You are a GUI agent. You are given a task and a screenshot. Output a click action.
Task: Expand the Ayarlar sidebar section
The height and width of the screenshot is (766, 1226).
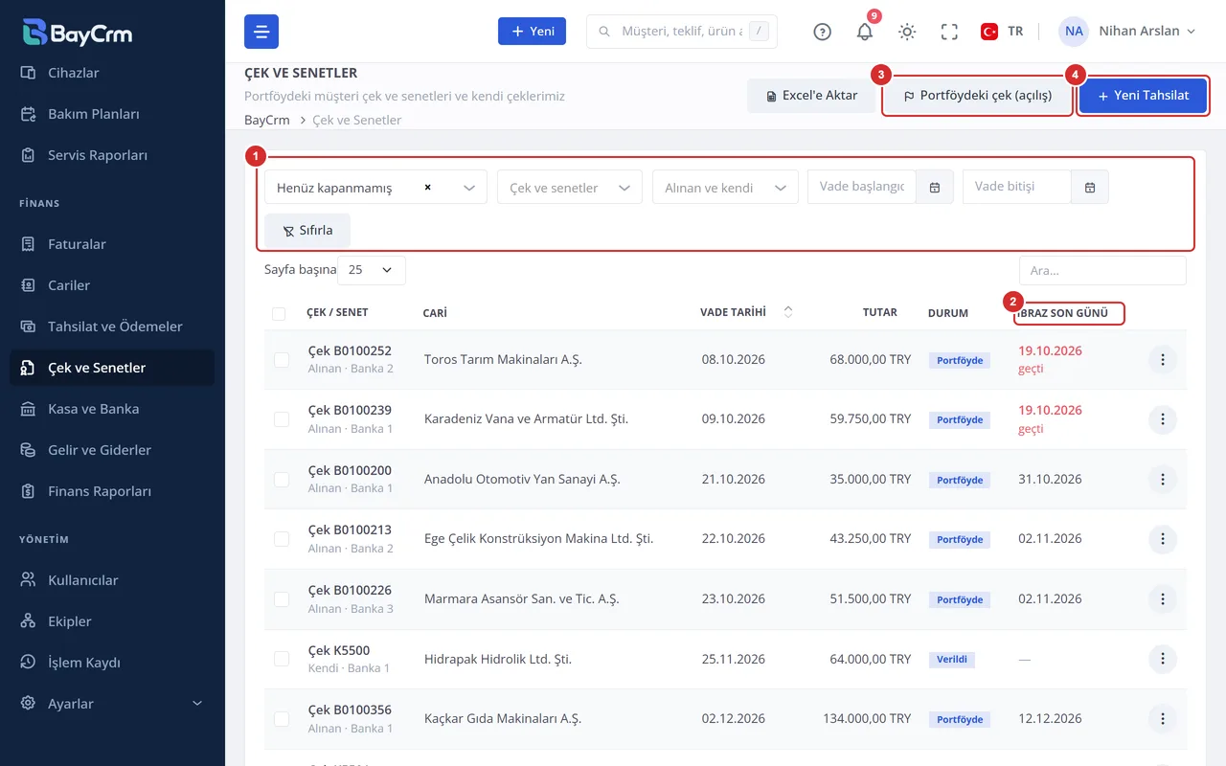[112, 704]
